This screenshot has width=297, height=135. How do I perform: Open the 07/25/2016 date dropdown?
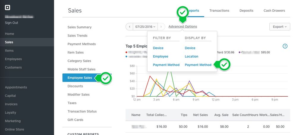click(x=145, y=27)
